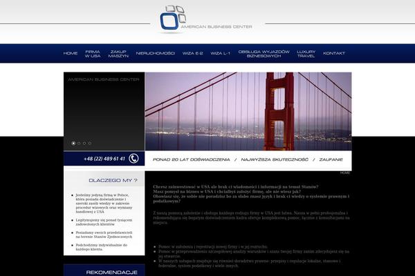The image size is (415, 276).
Task: Open the FIRMA W USA menu item
Action: pyautogui.click(x=93, y=54)
